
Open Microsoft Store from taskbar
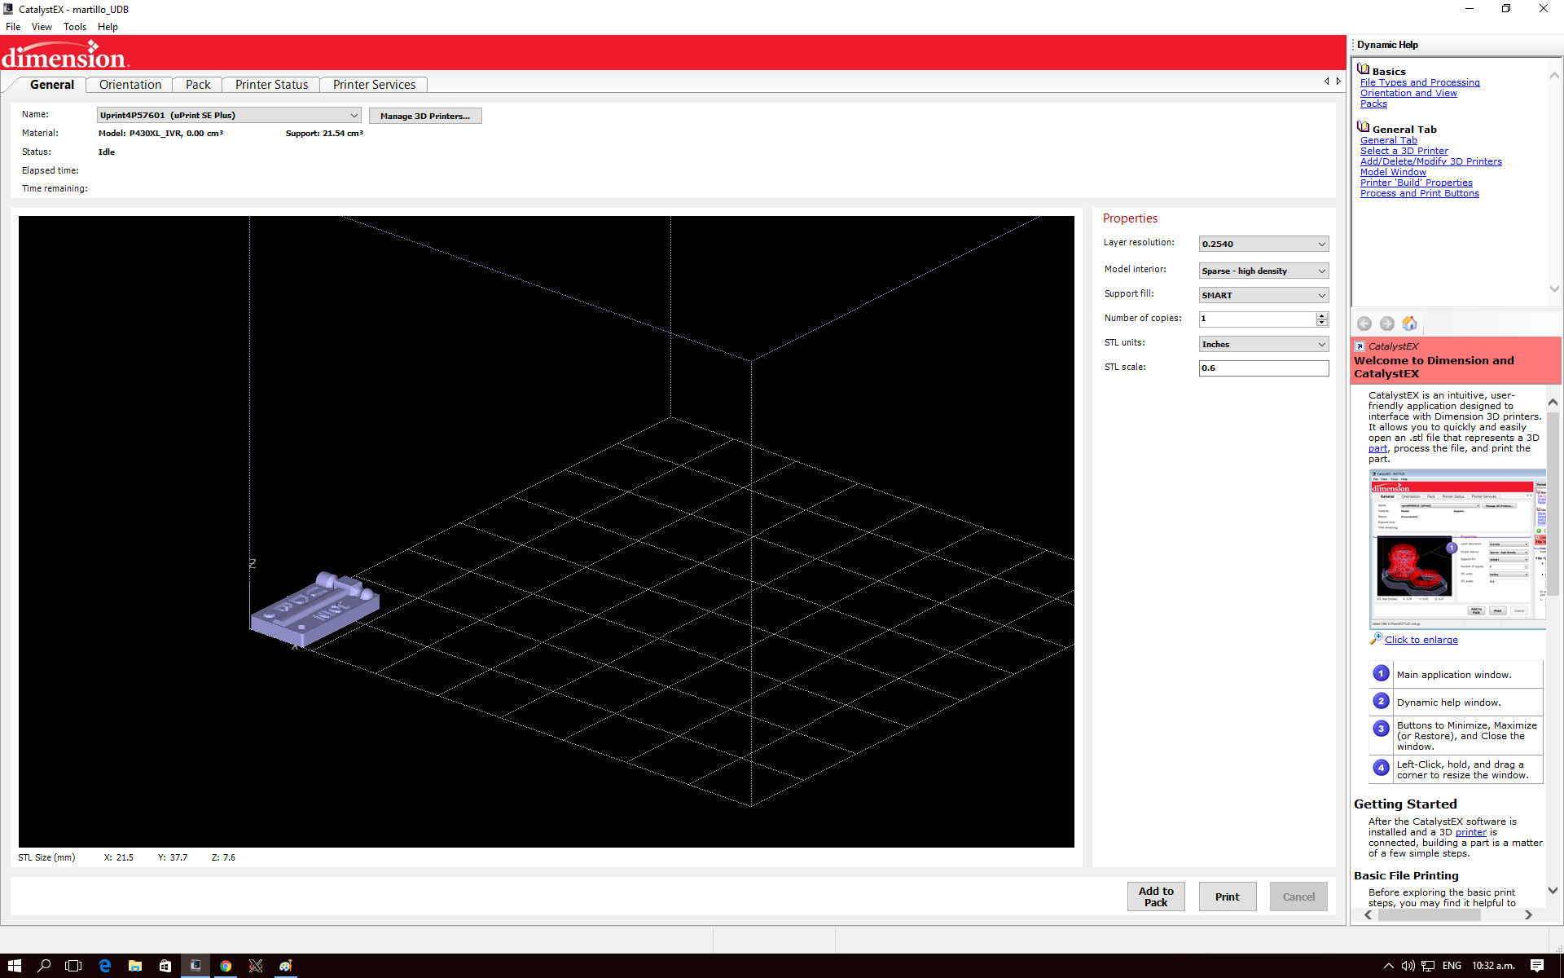165,966
